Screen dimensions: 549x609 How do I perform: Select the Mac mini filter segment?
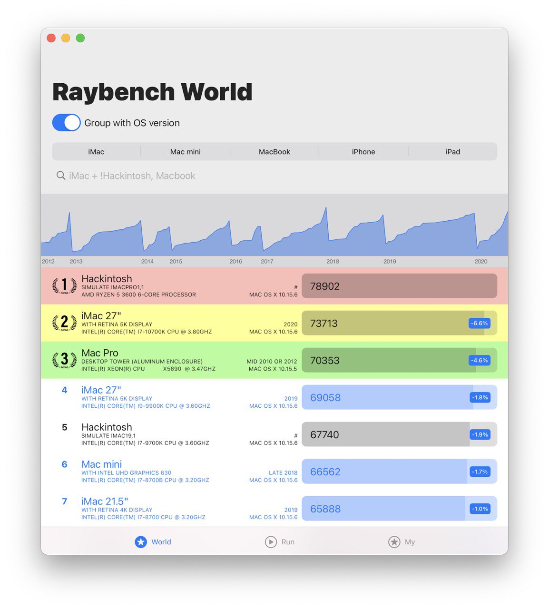186,152
